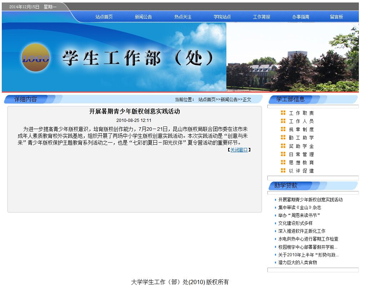Image resolution: width=366 pixels, height=288 pixels.
Task: Open 开展暑期青少年版权创意实践活动 in the 助学贷款 list
Action: 310,200
